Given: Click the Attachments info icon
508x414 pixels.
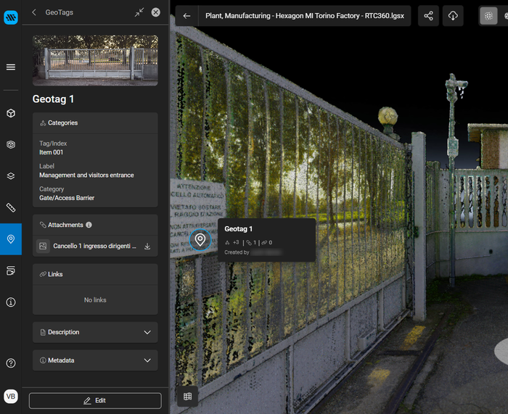Looking at the screenshot, I should coord(89,225).
